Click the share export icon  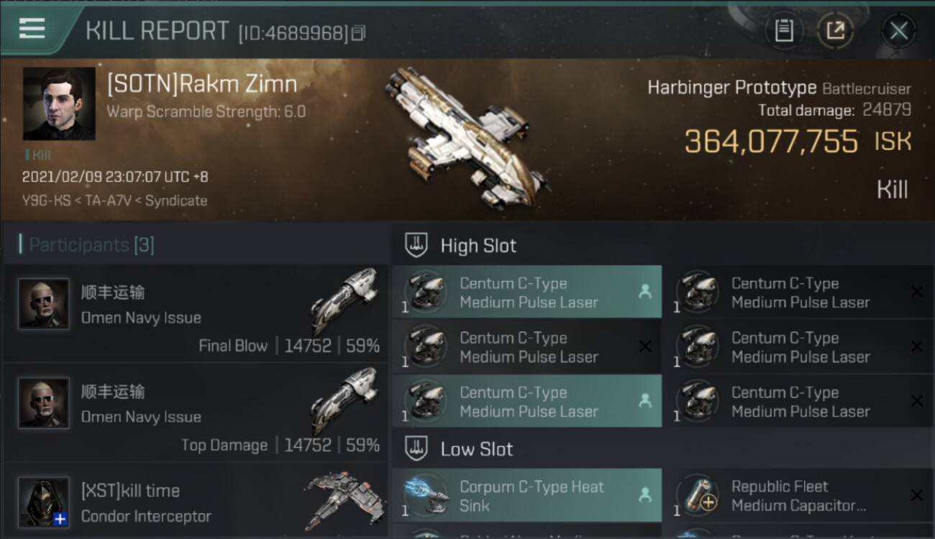pos(835,31)
